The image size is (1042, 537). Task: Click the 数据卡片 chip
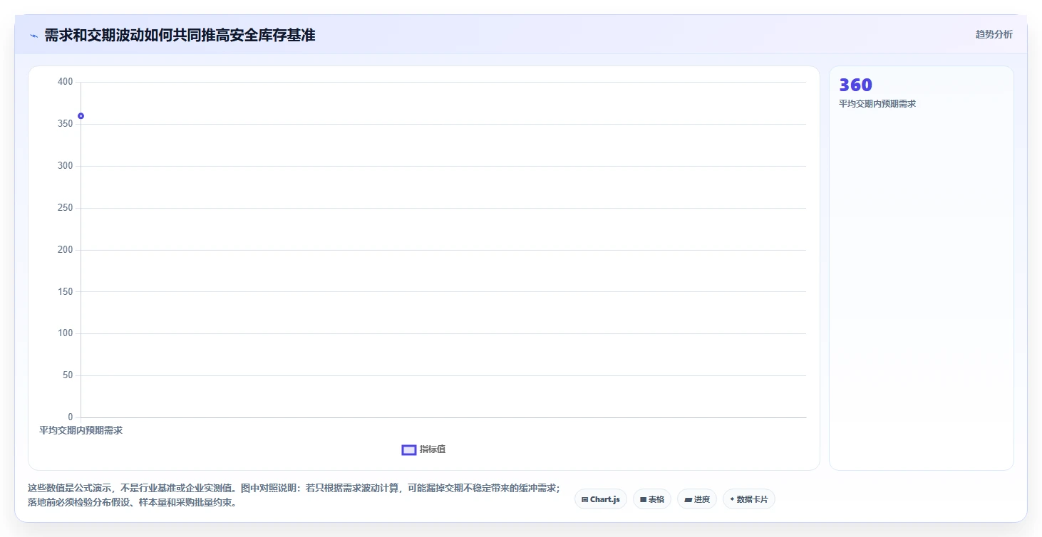pyautogui.click(x=749, y=499)
